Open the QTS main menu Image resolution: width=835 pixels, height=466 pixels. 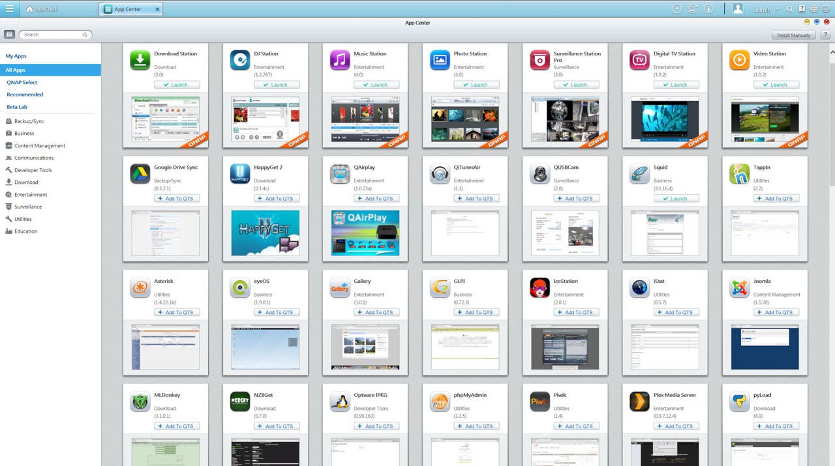[x=9, y=9]
